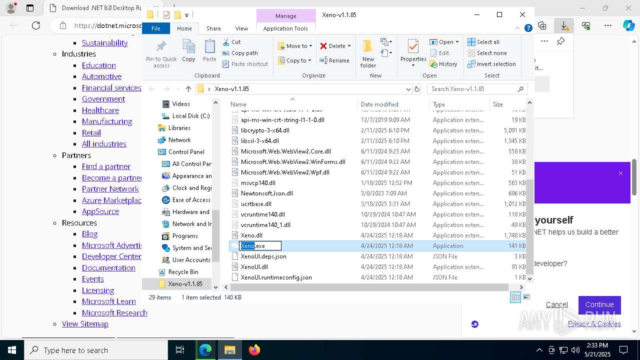Click Continue in the survey dialog
The width and height of the screenshot is (640, 360).
(599, 304)
